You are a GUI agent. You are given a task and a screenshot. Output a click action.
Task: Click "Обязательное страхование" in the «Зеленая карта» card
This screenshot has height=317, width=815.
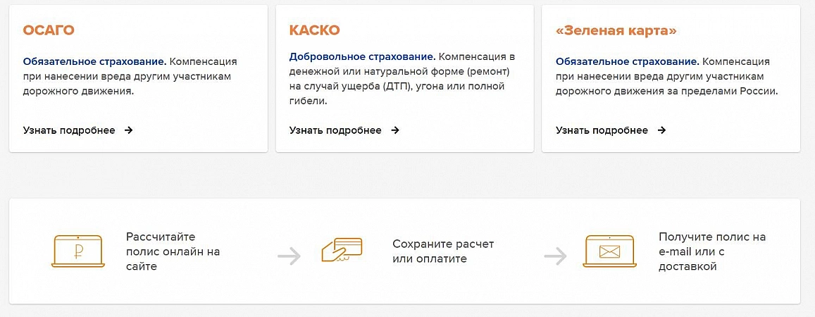pyautogui.click(x=627, y=61)
